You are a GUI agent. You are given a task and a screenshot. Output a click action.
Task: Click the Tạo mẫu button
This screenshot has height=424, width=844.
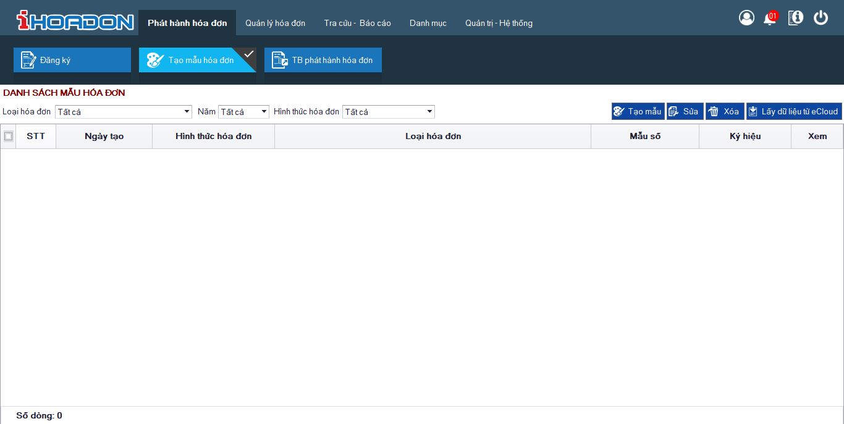[x=638, y=111]
